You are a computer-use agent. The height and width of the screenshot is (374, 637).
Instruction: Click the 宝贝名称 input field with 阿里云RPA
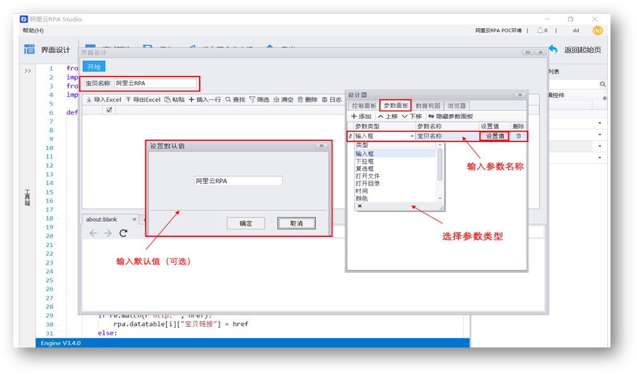(x=155, y=83)
